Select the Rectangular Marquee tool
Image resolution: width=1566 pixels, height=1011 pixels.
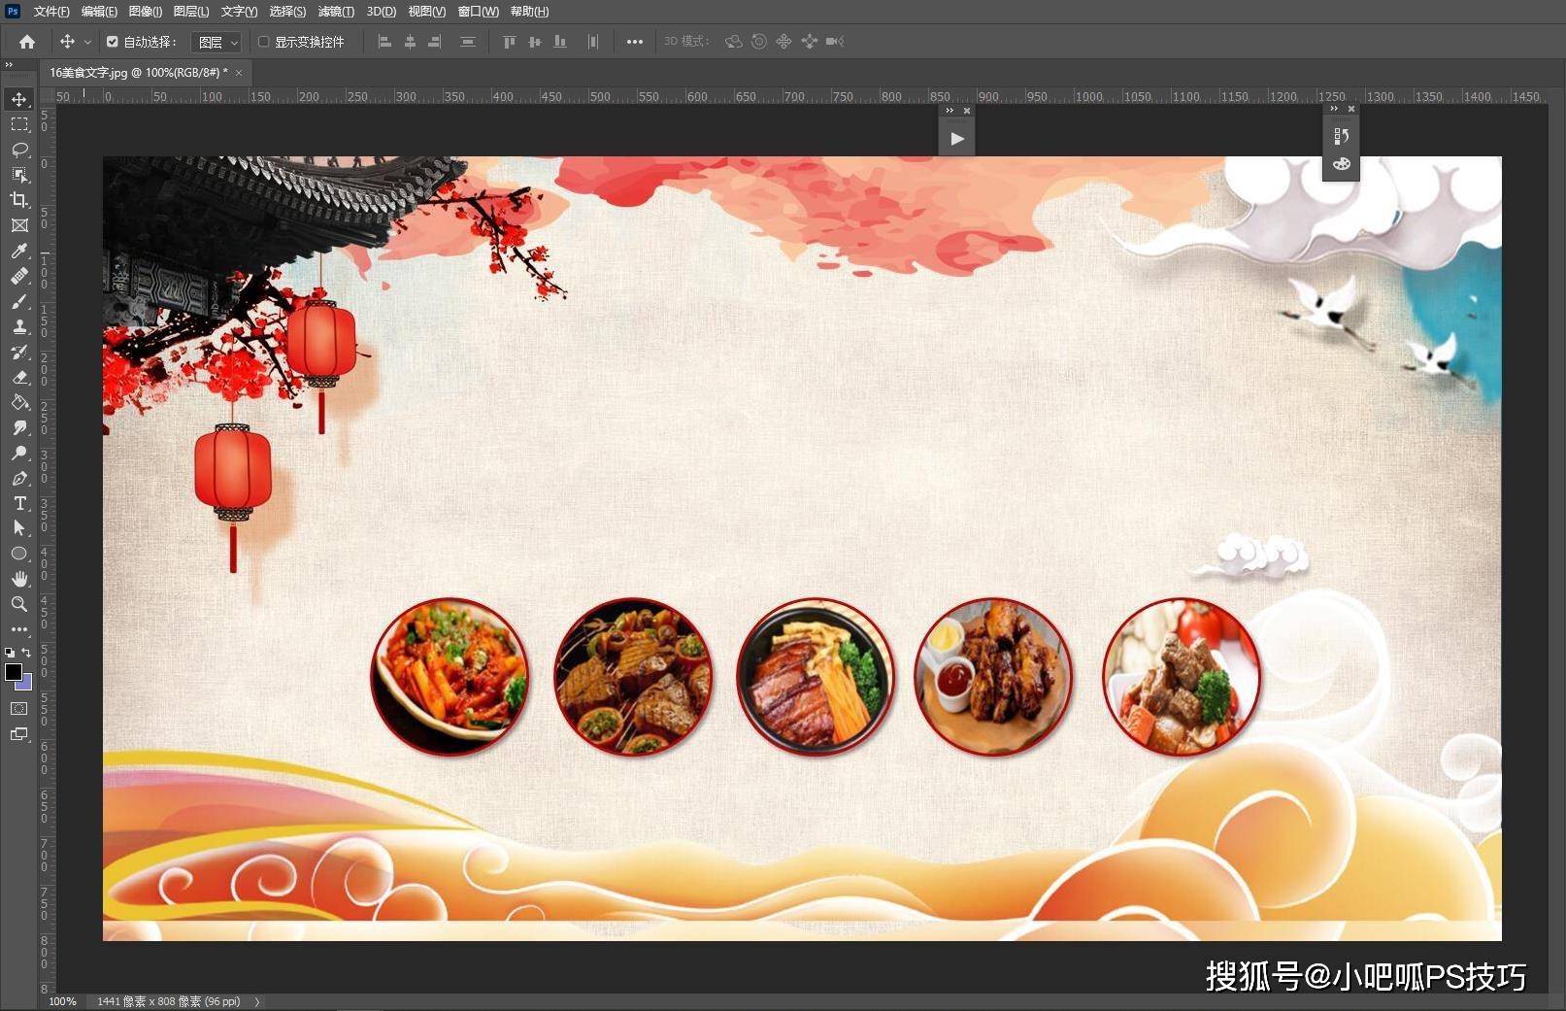coord(18,124)
